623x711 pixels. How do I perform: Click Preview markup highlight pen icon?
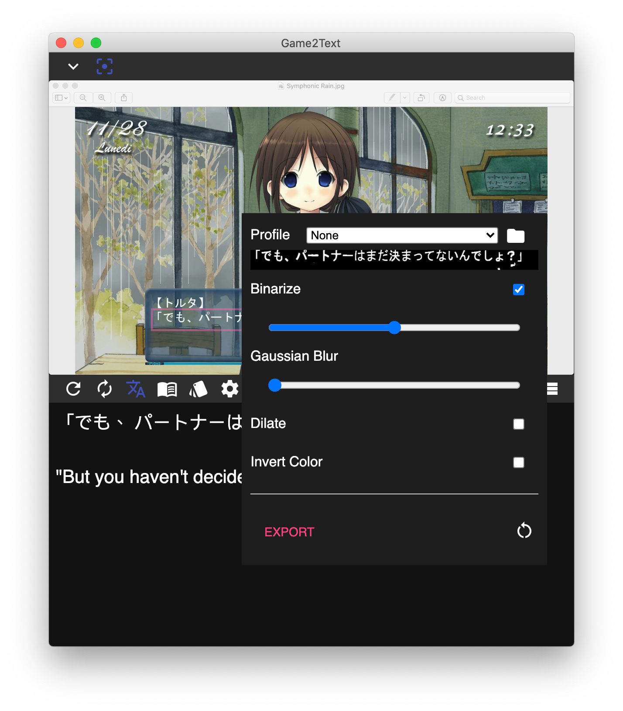pyautogui.click(x=392, y=98)
